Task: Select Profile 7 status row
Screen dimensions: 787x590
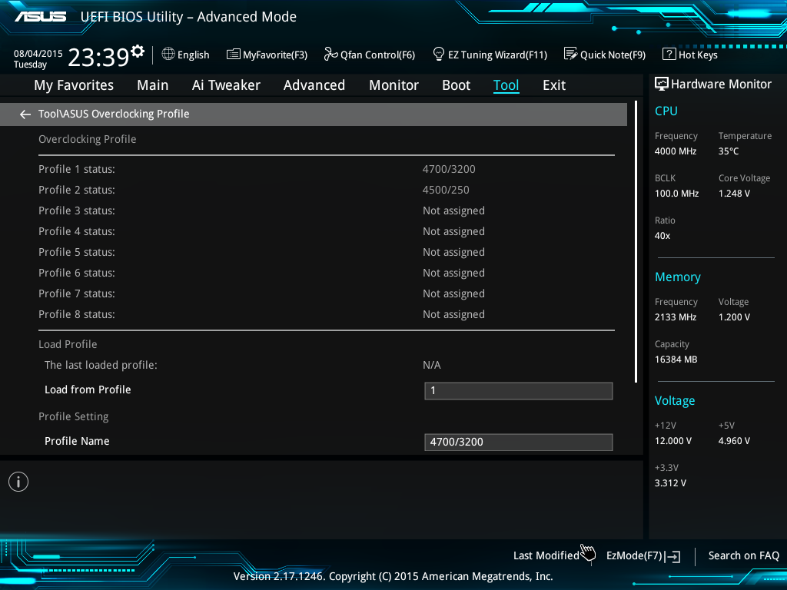Action: (x=326, y=293)
